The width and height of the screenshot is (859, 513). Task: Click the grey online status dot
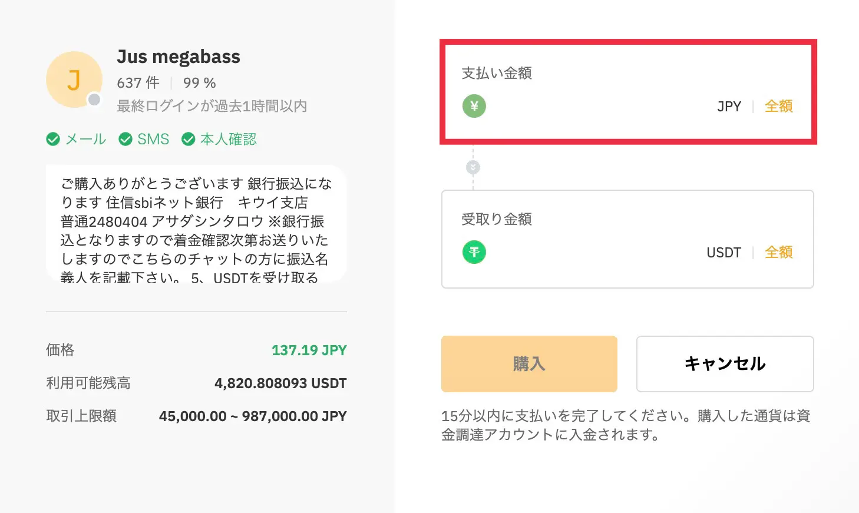pos(94,100)
